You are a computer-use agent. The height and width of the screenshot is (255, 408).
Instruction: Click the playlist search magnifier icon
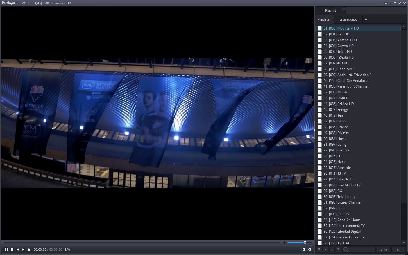(x=346, y=250)
